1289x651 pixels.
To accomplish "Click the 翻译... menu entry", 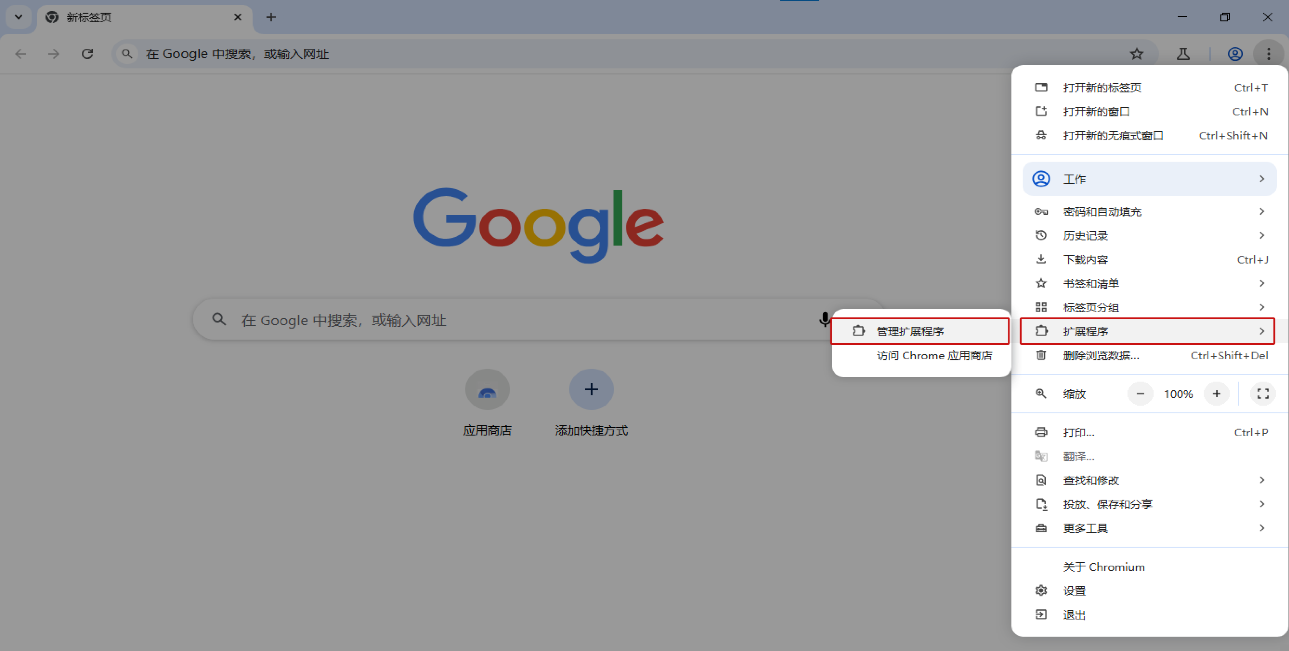I will pos(1149,456).
